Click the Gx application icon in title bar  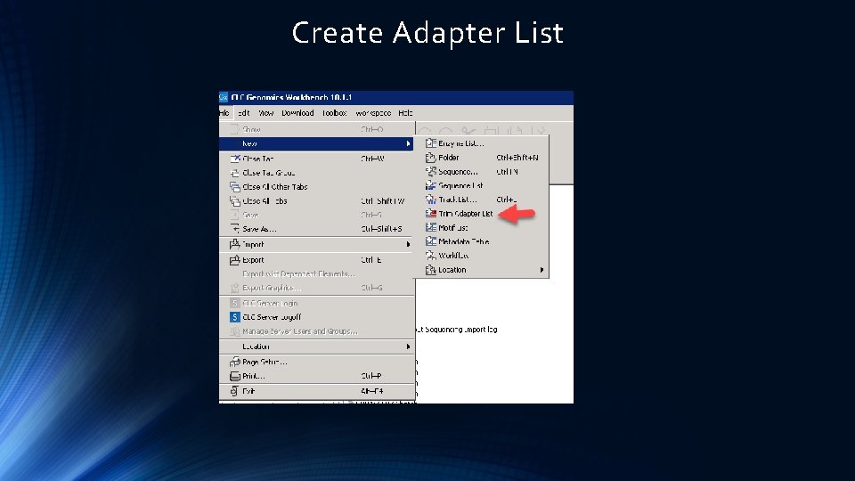[x=224, y=97]
